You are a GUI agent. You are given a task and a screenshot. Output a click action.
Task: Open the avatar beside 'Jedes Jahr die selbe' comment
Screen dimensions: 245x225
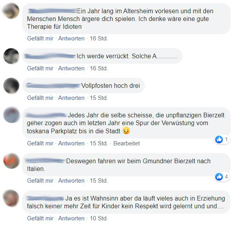(11, 115)
